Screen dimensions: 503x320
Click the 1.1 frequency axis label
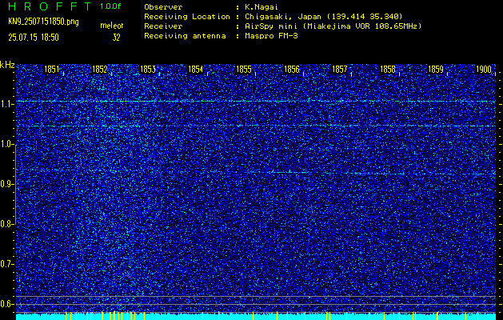6,104
